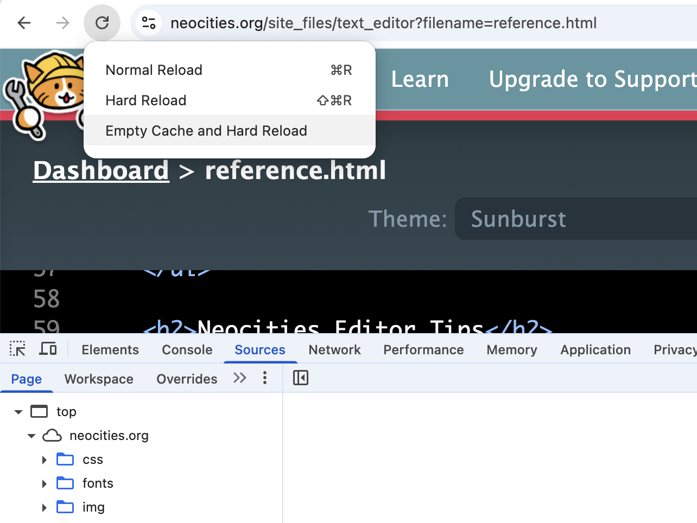Select the fonts folder label

98,483
